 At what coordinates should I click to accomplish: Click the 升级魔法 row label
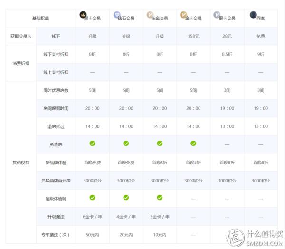pos(56,217)
